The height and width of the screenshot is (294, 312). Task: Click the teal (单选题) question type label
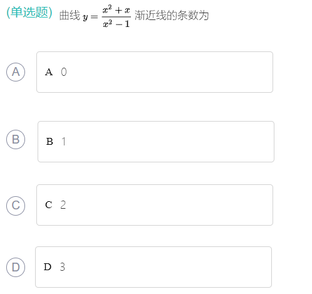pyautogui.click(x=29, y=13)
